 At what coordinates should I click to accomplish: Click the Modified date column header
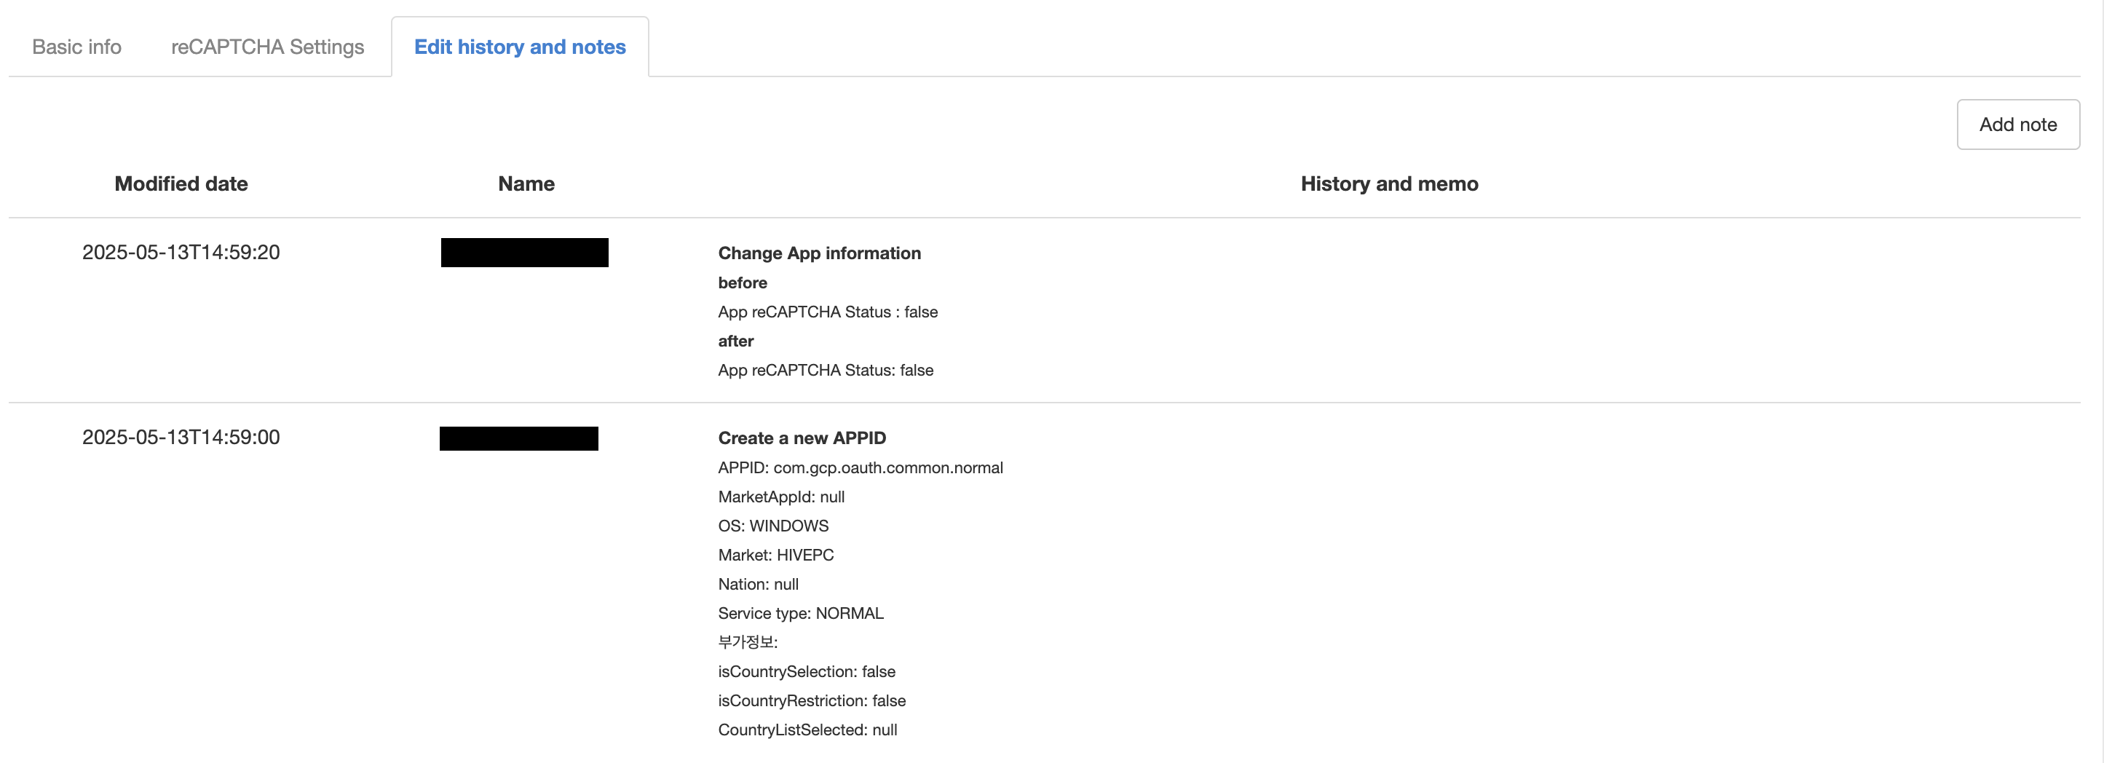(181, 183)
